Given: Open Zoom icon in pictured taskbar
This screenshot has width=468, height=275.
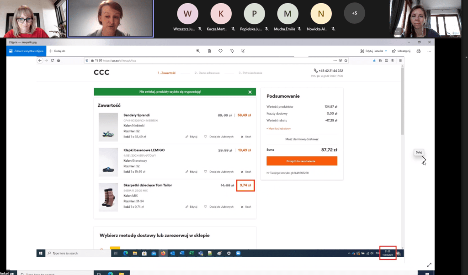Looking at the screenshot, I should 238,253.
